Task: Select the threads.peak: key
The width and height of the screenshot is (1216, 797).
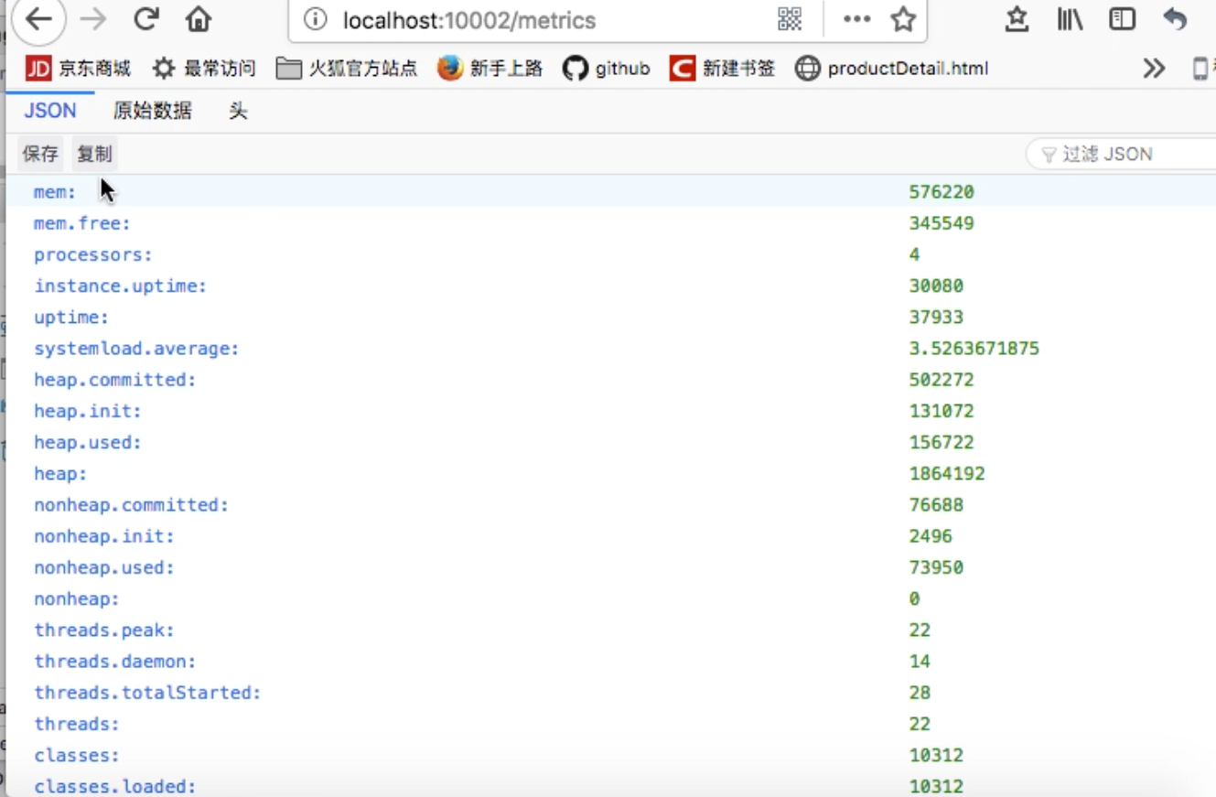Action: 104,630
